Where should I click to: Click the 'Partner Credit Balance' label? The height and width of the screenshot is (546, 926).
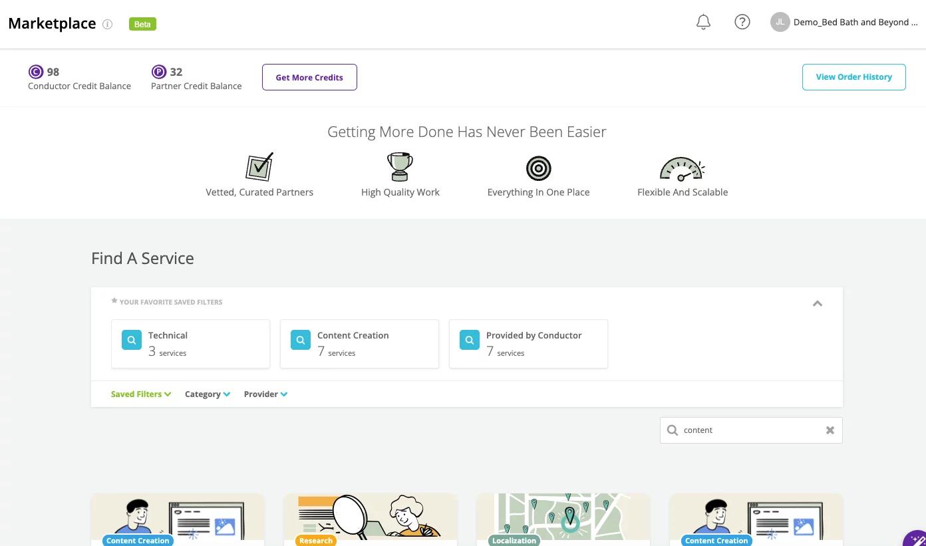pyautogui.click(x=196, y=86)
